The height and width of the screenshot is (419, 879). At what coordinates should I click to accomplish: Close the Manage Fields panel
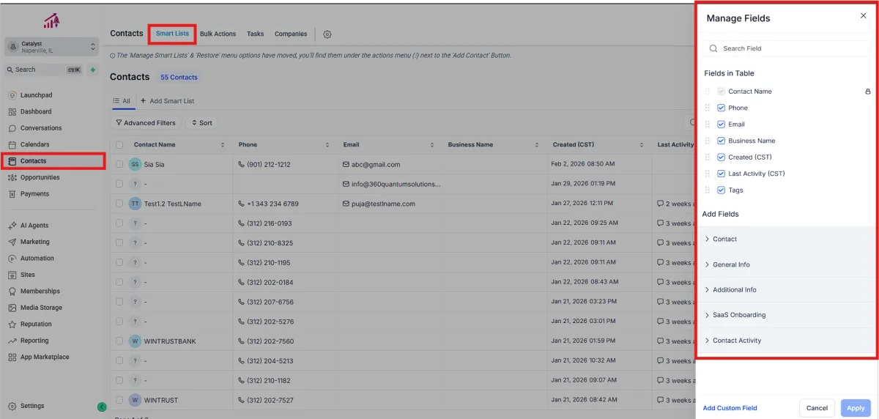(863, 16)
